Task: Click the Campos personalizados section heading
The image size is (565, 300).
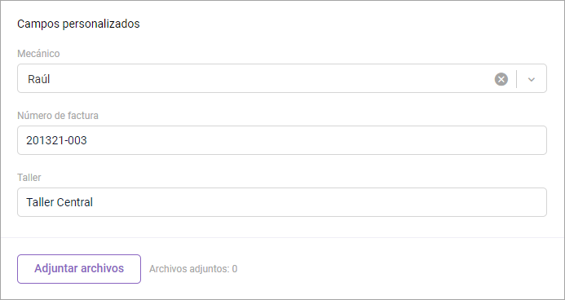Action: tap(78, 24)
